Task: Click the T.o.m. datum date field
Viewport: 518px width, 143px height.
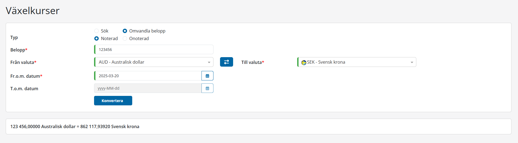Action: coord(149,88)
